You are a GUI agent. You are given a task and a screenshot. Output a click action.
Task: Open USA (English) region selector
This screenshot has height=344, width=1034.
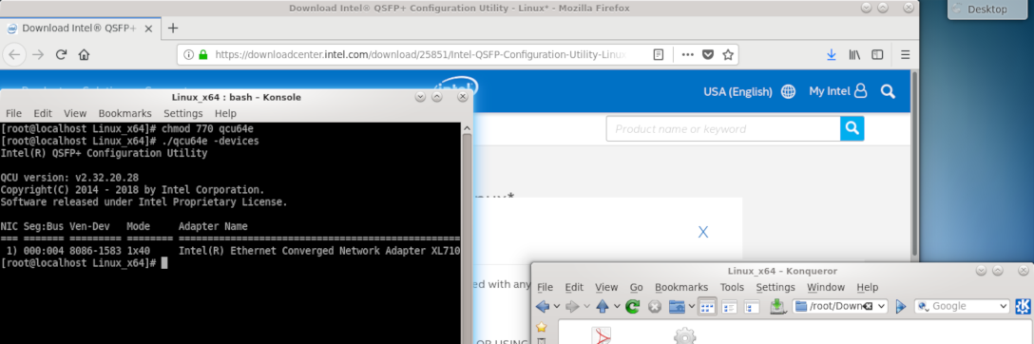(x=737, y=91)
